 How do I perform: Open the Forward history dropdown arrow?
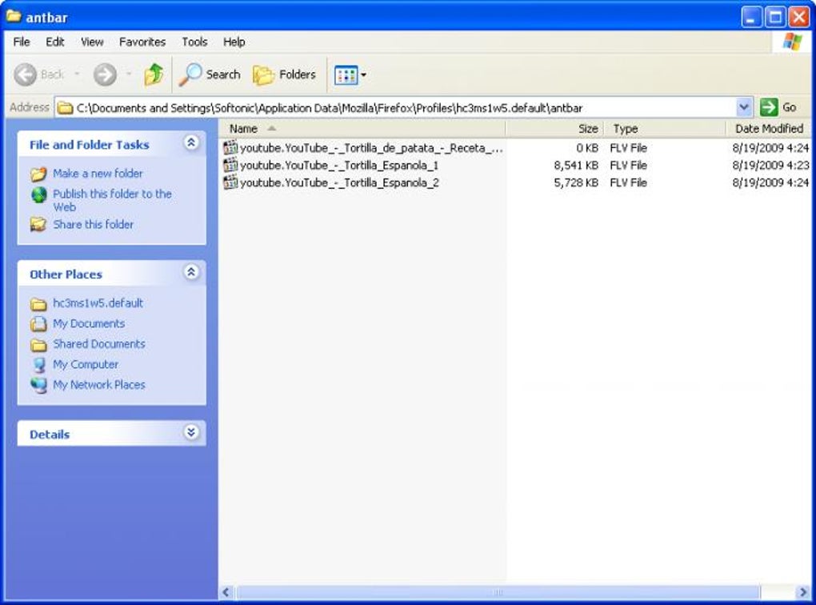click(129, 74)
